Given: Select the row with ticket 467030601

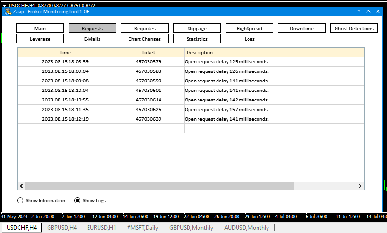Looking at the screenshot, I should tap(149, 90).
